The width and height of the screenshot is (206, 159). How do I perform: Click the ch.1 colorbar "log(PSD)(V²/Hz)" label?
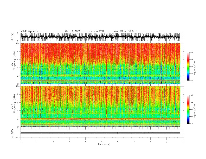(x=195, y=68)
